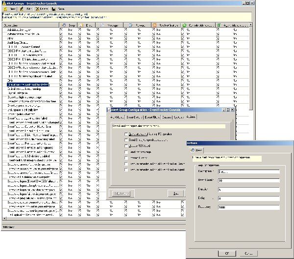The width and height of the screenshot is (294, 259).
Task: Click the Frequency field showing 1000
Action: [x=249, y=207]
